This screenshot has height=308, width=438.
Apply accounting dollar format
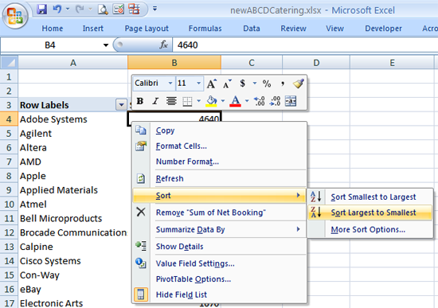click(x=242, y=84)
